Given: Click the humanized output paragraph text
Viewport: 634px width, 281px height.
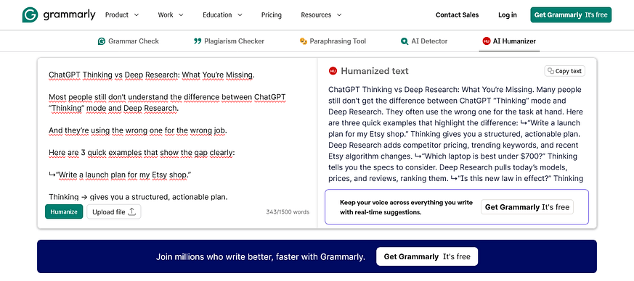Looking at the screenshot, I should coord(455,134).
